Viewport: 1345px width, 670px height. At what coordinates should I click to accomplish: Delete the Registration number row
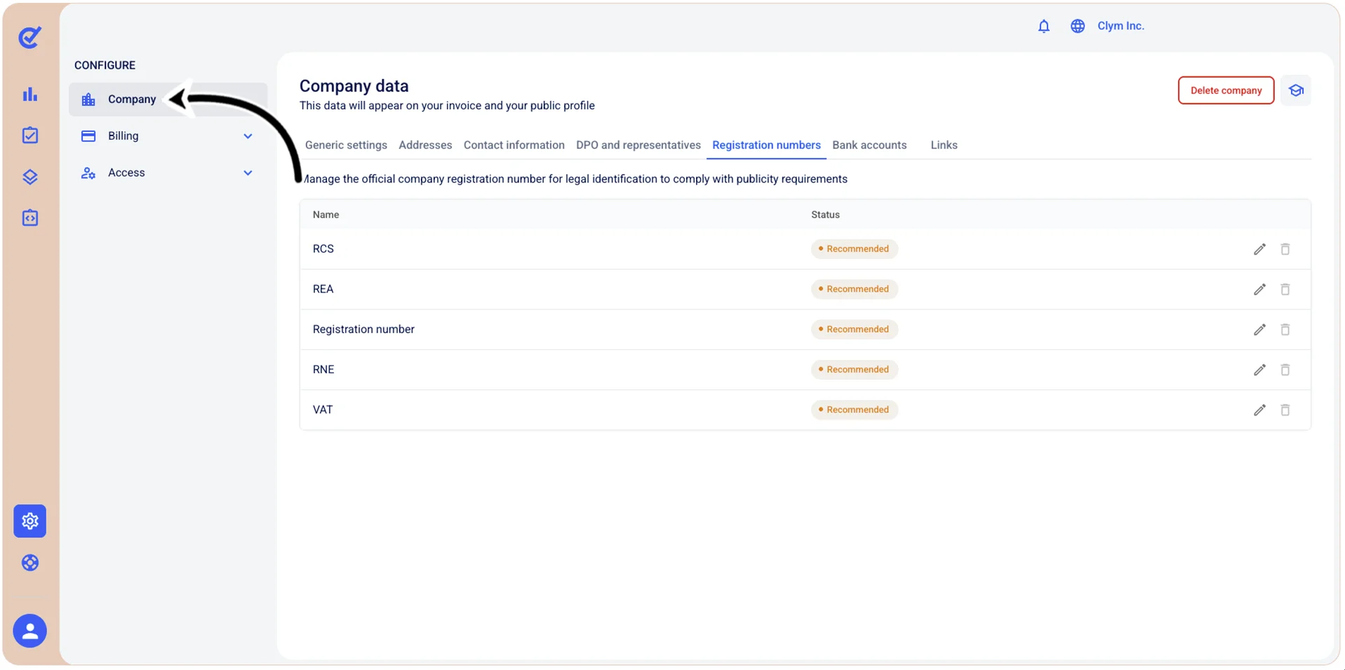pos(1285,329)
